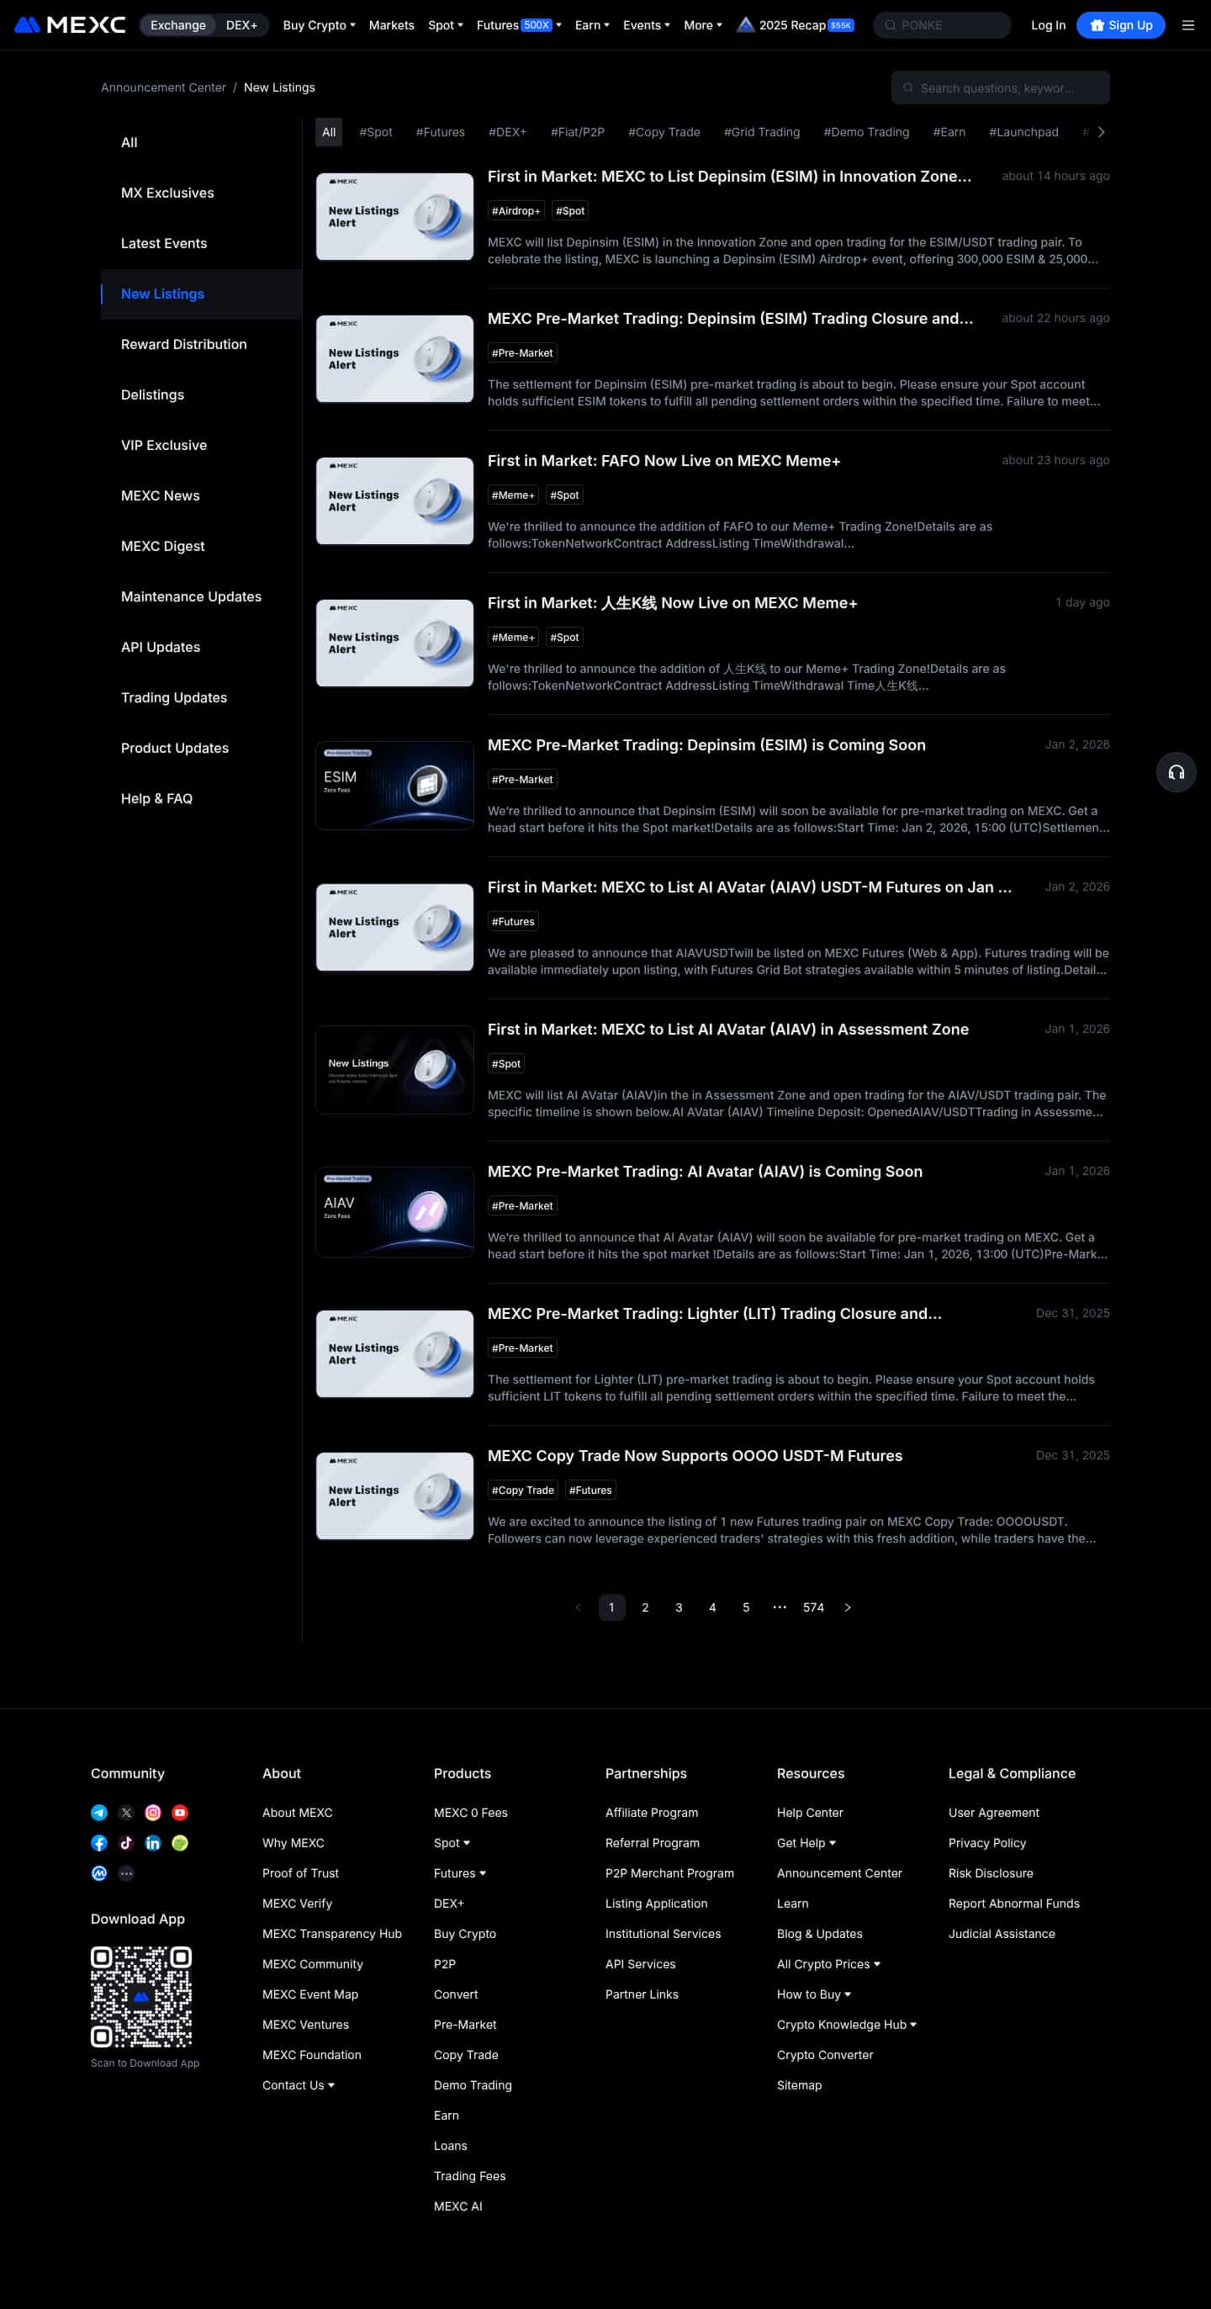Expand the Contact Us footer dropdown
The height and width of the screenshot is (2309, 1211).
coord(299,2085)
